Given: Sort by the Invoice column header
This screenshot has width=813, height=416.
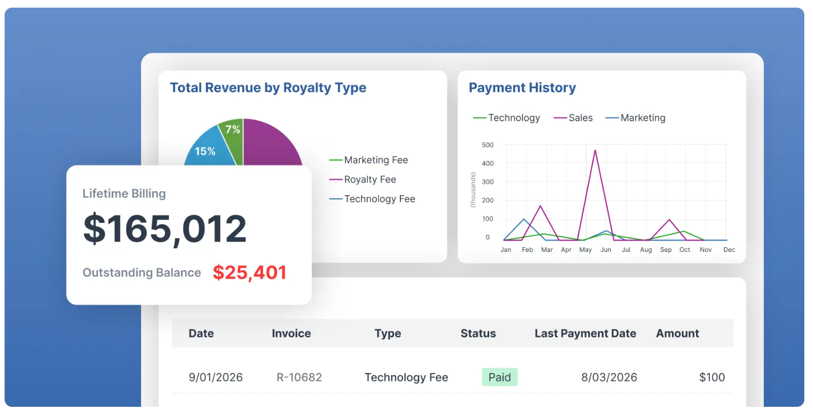Looking at the screenshot, I should tap(291, 333).
